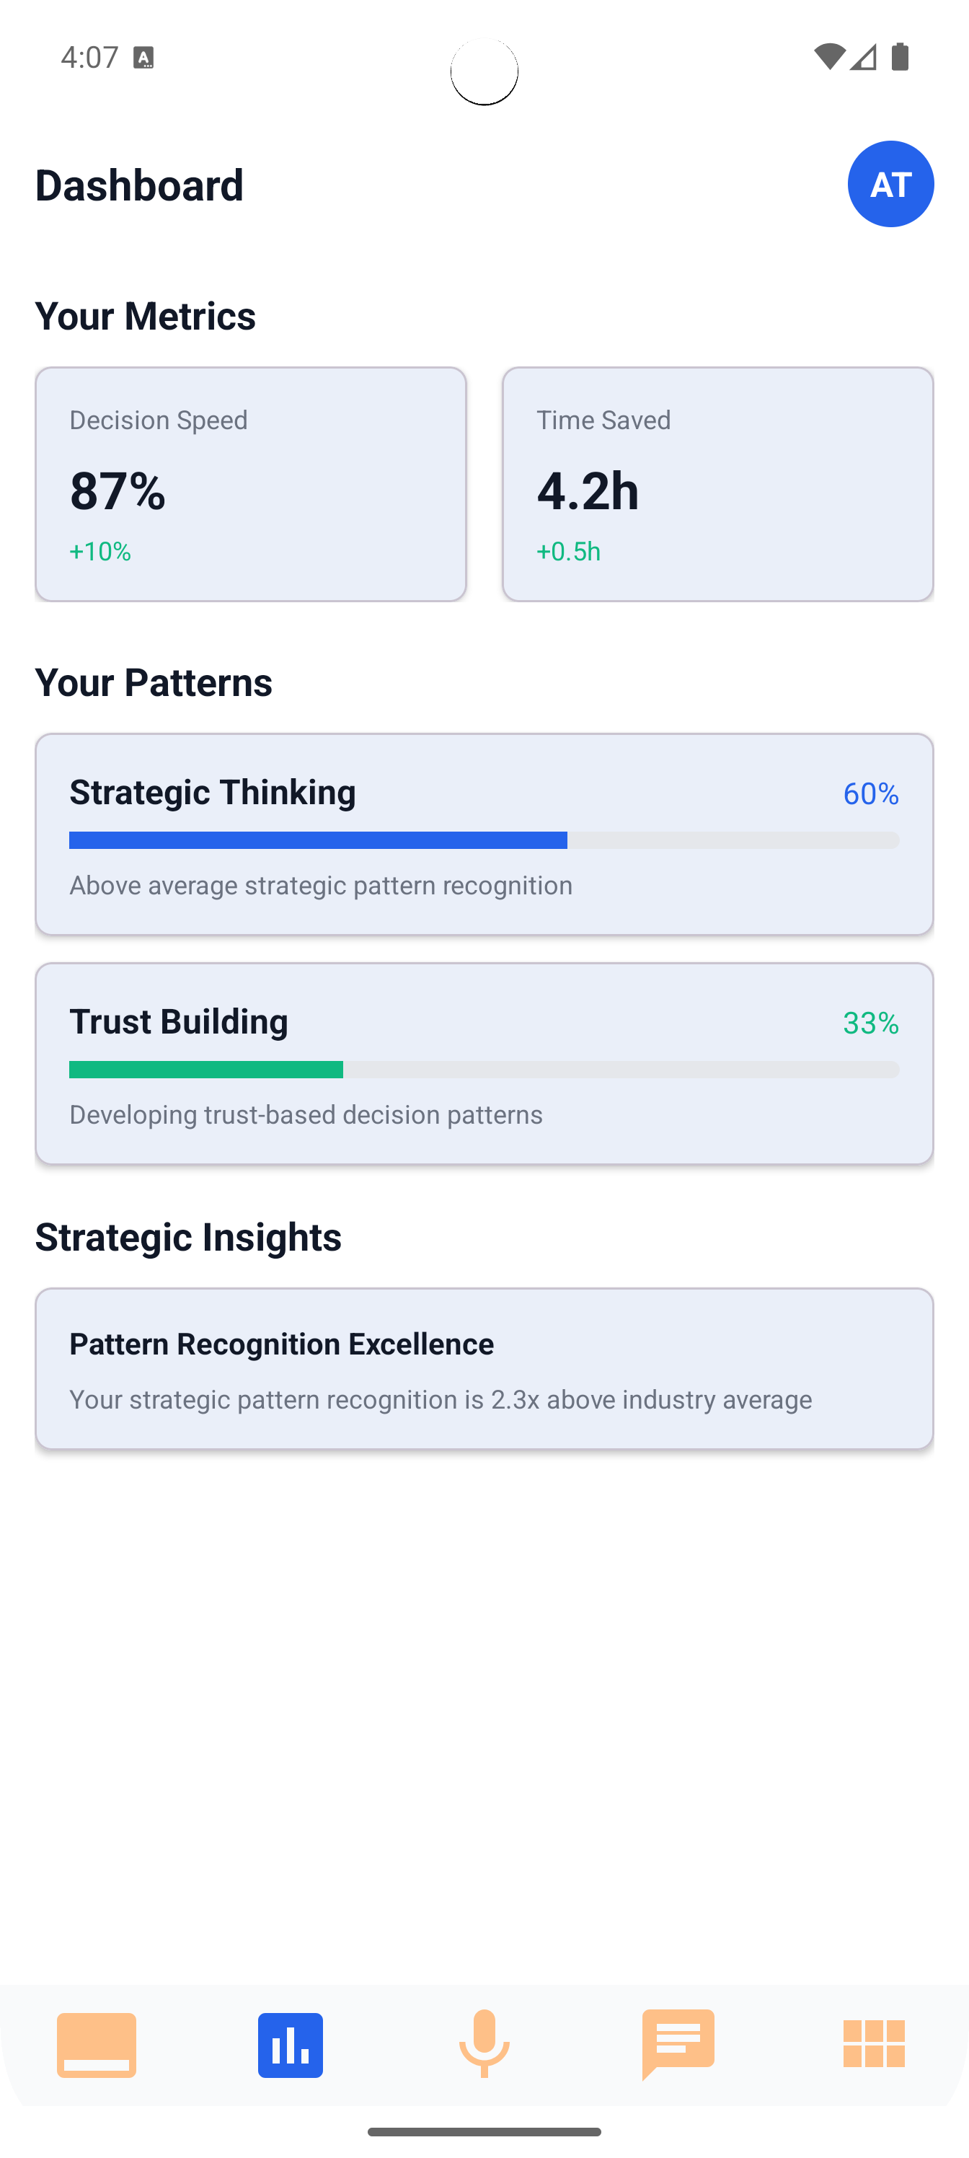The width and height of the screenshot is (969, 2158).
Task: Tap the battery indicator in status bar
Action: point(901,57)
